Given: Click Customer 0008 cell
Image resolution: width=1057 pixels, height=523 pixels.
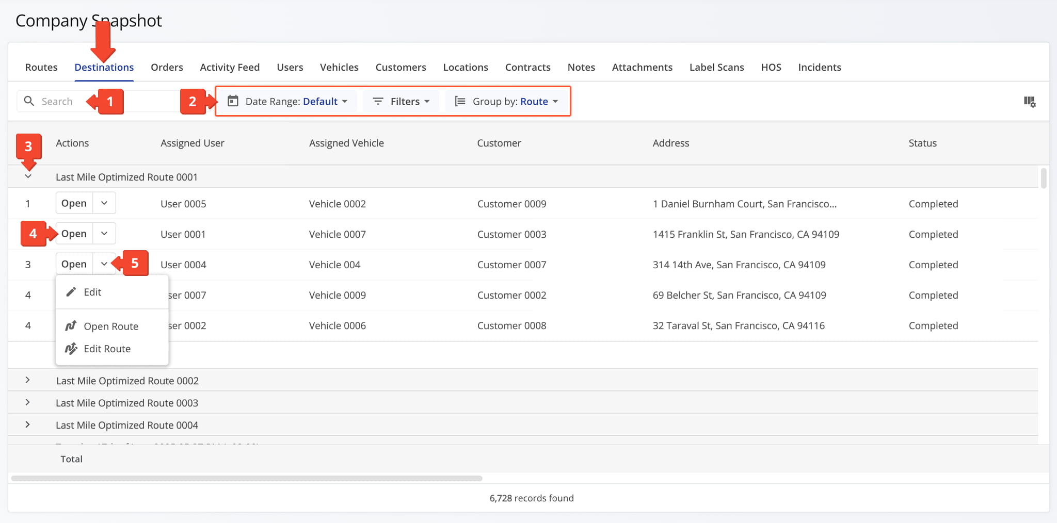Looking at the screenshot, I should 511,325.
